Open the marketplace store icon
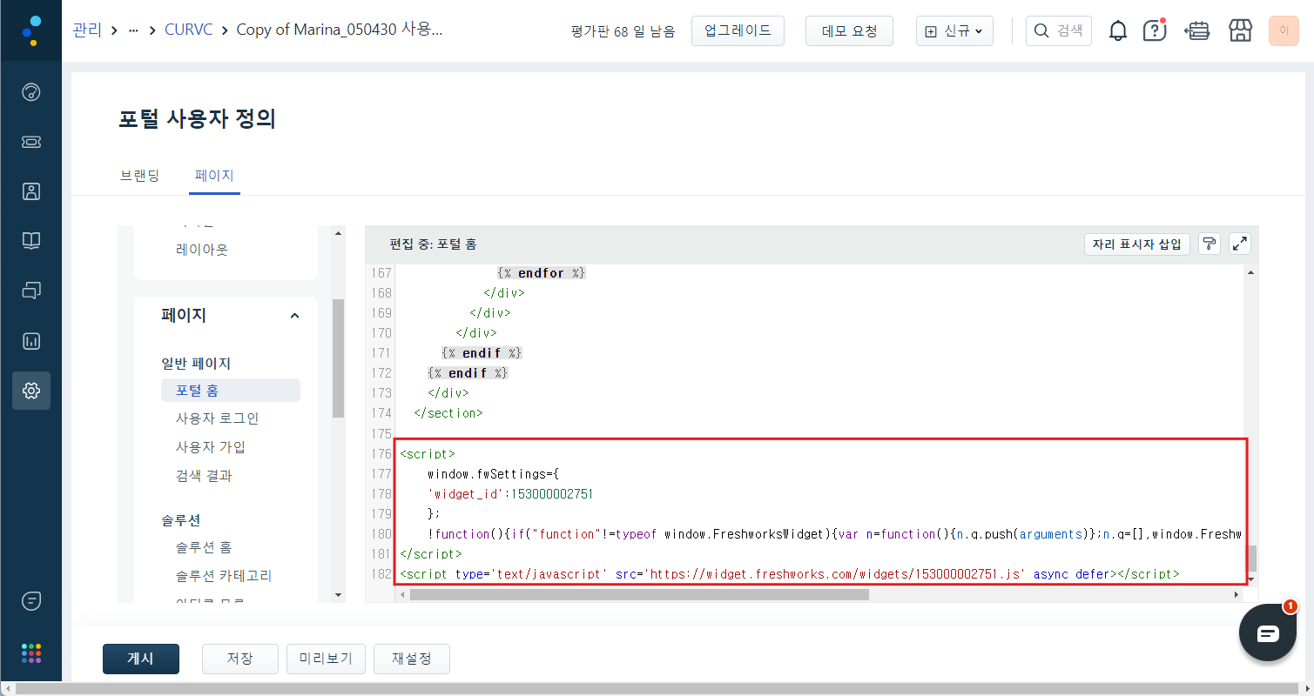This screenshot has width=1314, height=696. pyautogui.click(x=1240, y=31)
